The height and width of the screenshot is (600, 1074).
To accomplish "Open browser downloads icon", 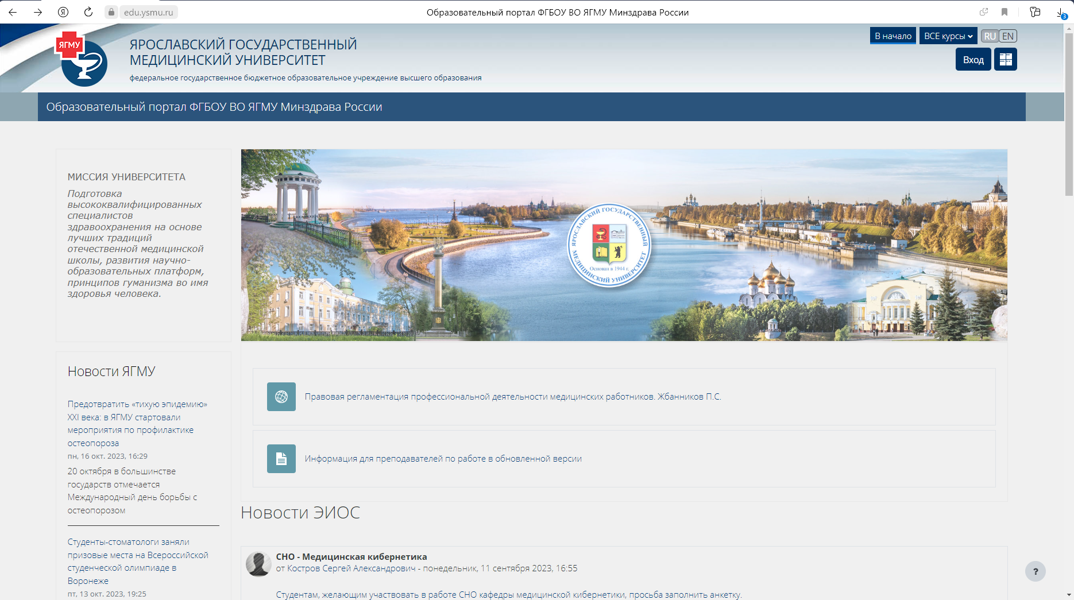I will pos(1061,13).
